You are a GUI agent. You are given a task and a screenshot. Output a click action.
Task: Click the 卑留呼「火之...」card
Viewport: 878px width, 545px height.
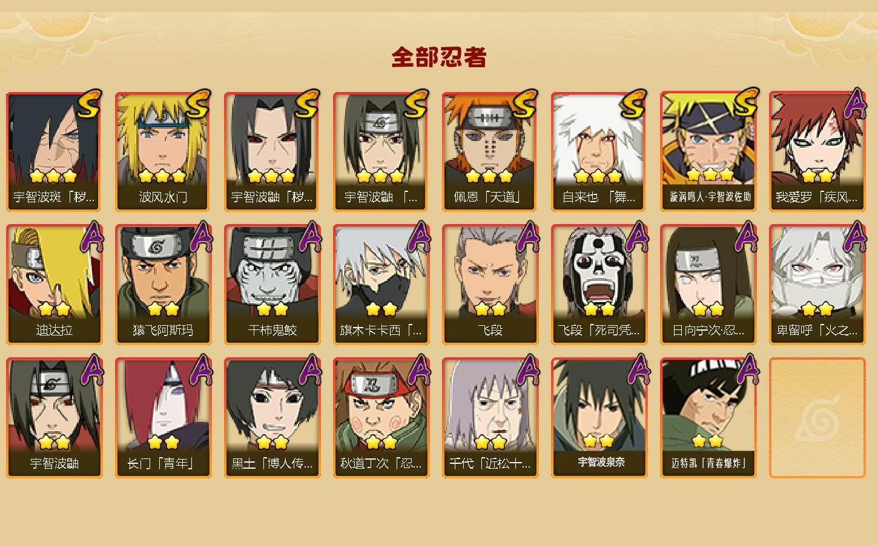[817, 285]
